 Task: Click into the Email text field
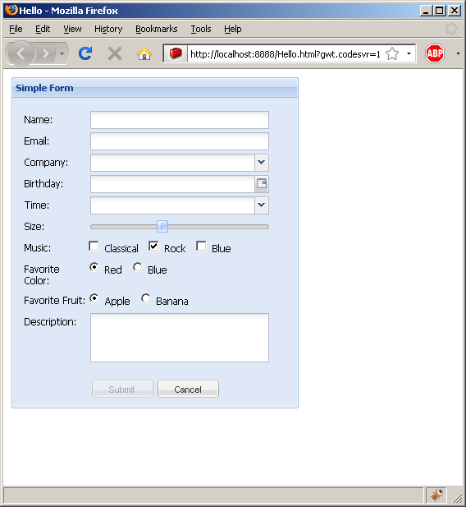180,141
